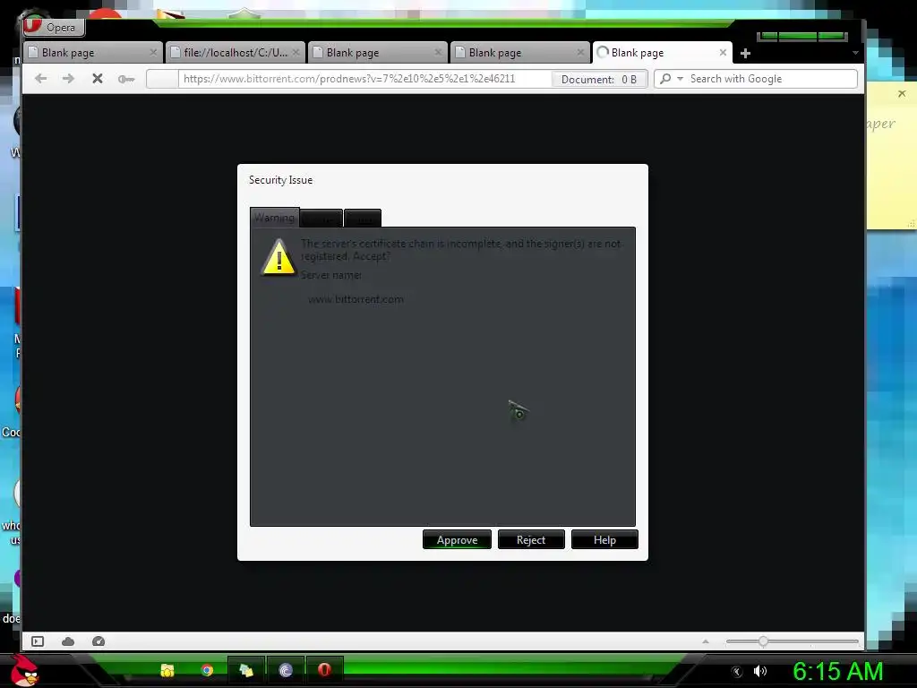Go back using the back arrow

point(40,79)
